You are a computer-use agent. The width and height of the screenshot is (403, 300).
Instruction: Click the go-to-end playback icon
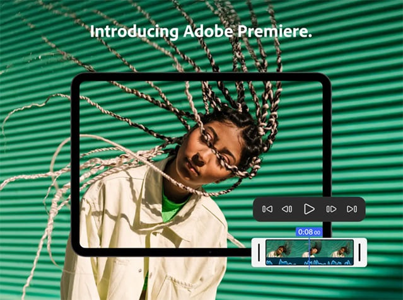351,209
